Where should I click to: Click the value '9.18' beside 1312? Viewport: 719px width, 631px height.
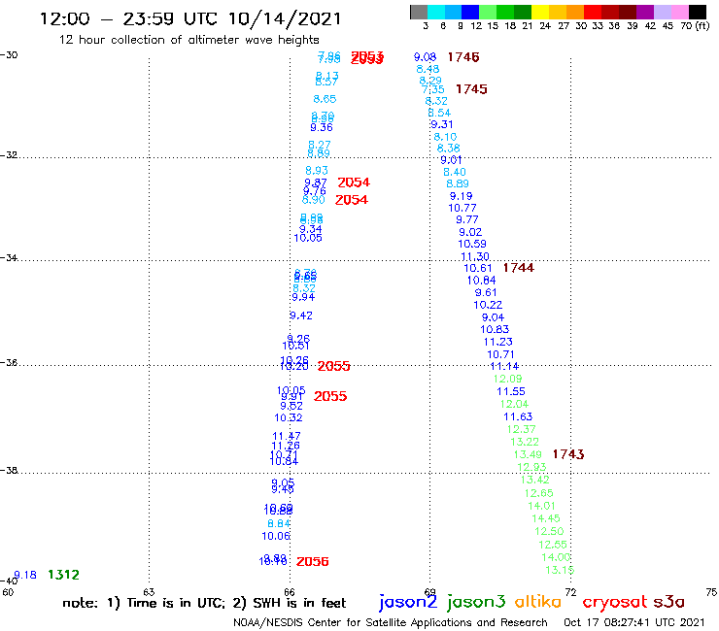tap(25, 575)
